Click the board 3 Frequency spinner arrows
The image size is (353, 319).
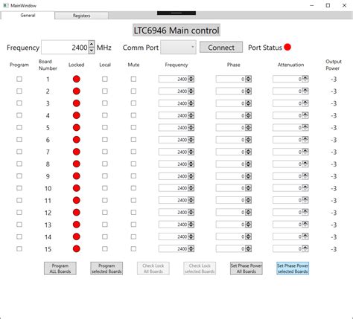click(191, 103)
